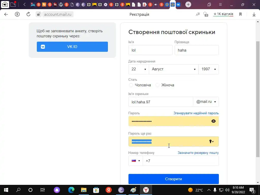Sign up using the VK ID button
Screen dimensions: 260x195
[72, 47]
